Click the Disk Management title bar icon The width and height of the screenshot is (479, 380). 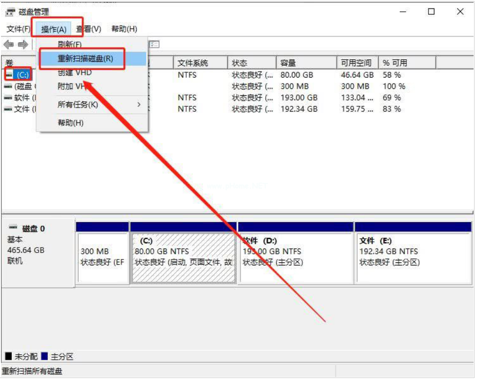pyautogui.click(x=10, y=12)
